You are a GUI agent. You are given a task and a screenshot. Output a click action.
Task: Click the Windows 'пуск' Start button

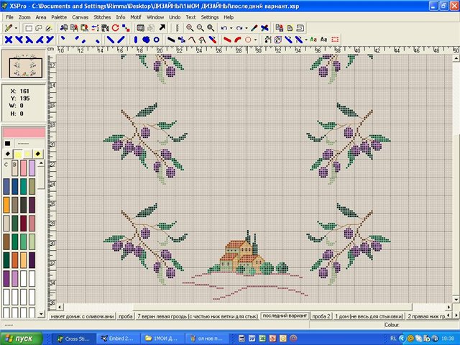20,338
